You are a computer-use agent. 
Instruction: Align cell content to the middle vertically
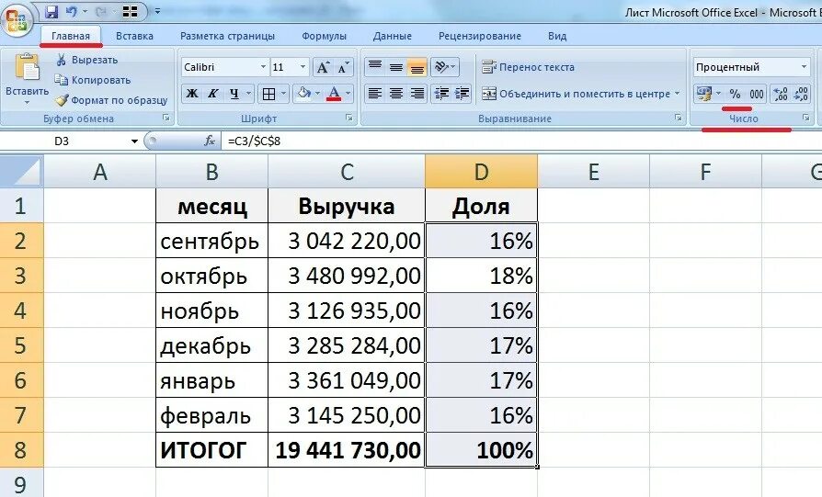tap(396, 67)
